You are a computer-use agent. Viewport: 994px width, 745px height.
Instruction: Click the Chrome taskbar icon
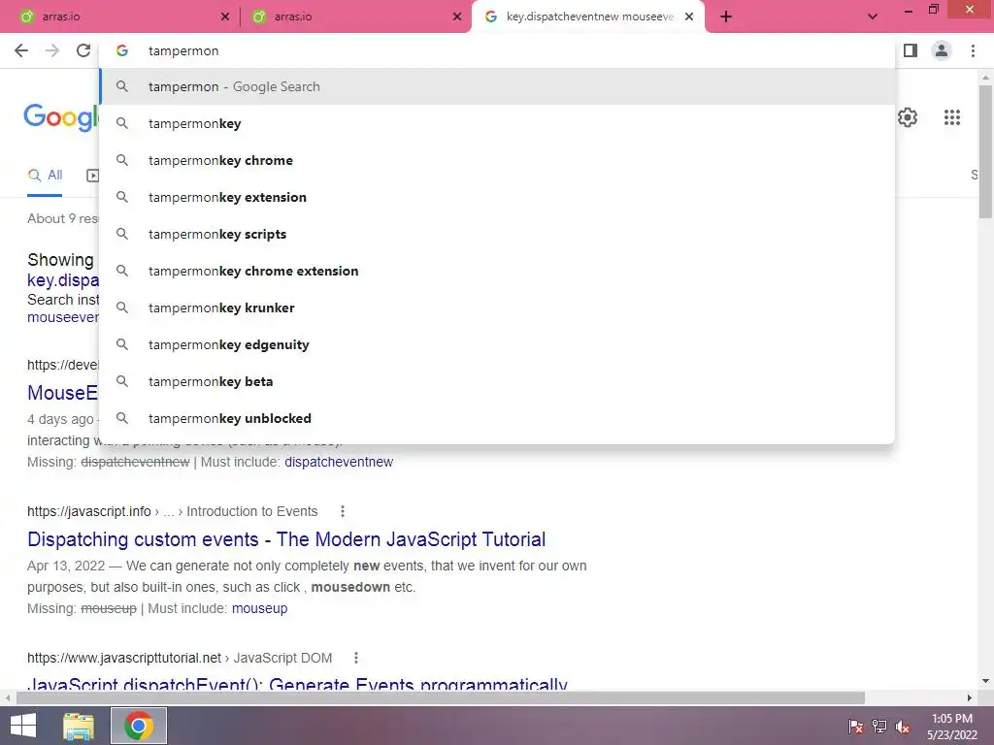click(x=139, y=726)
